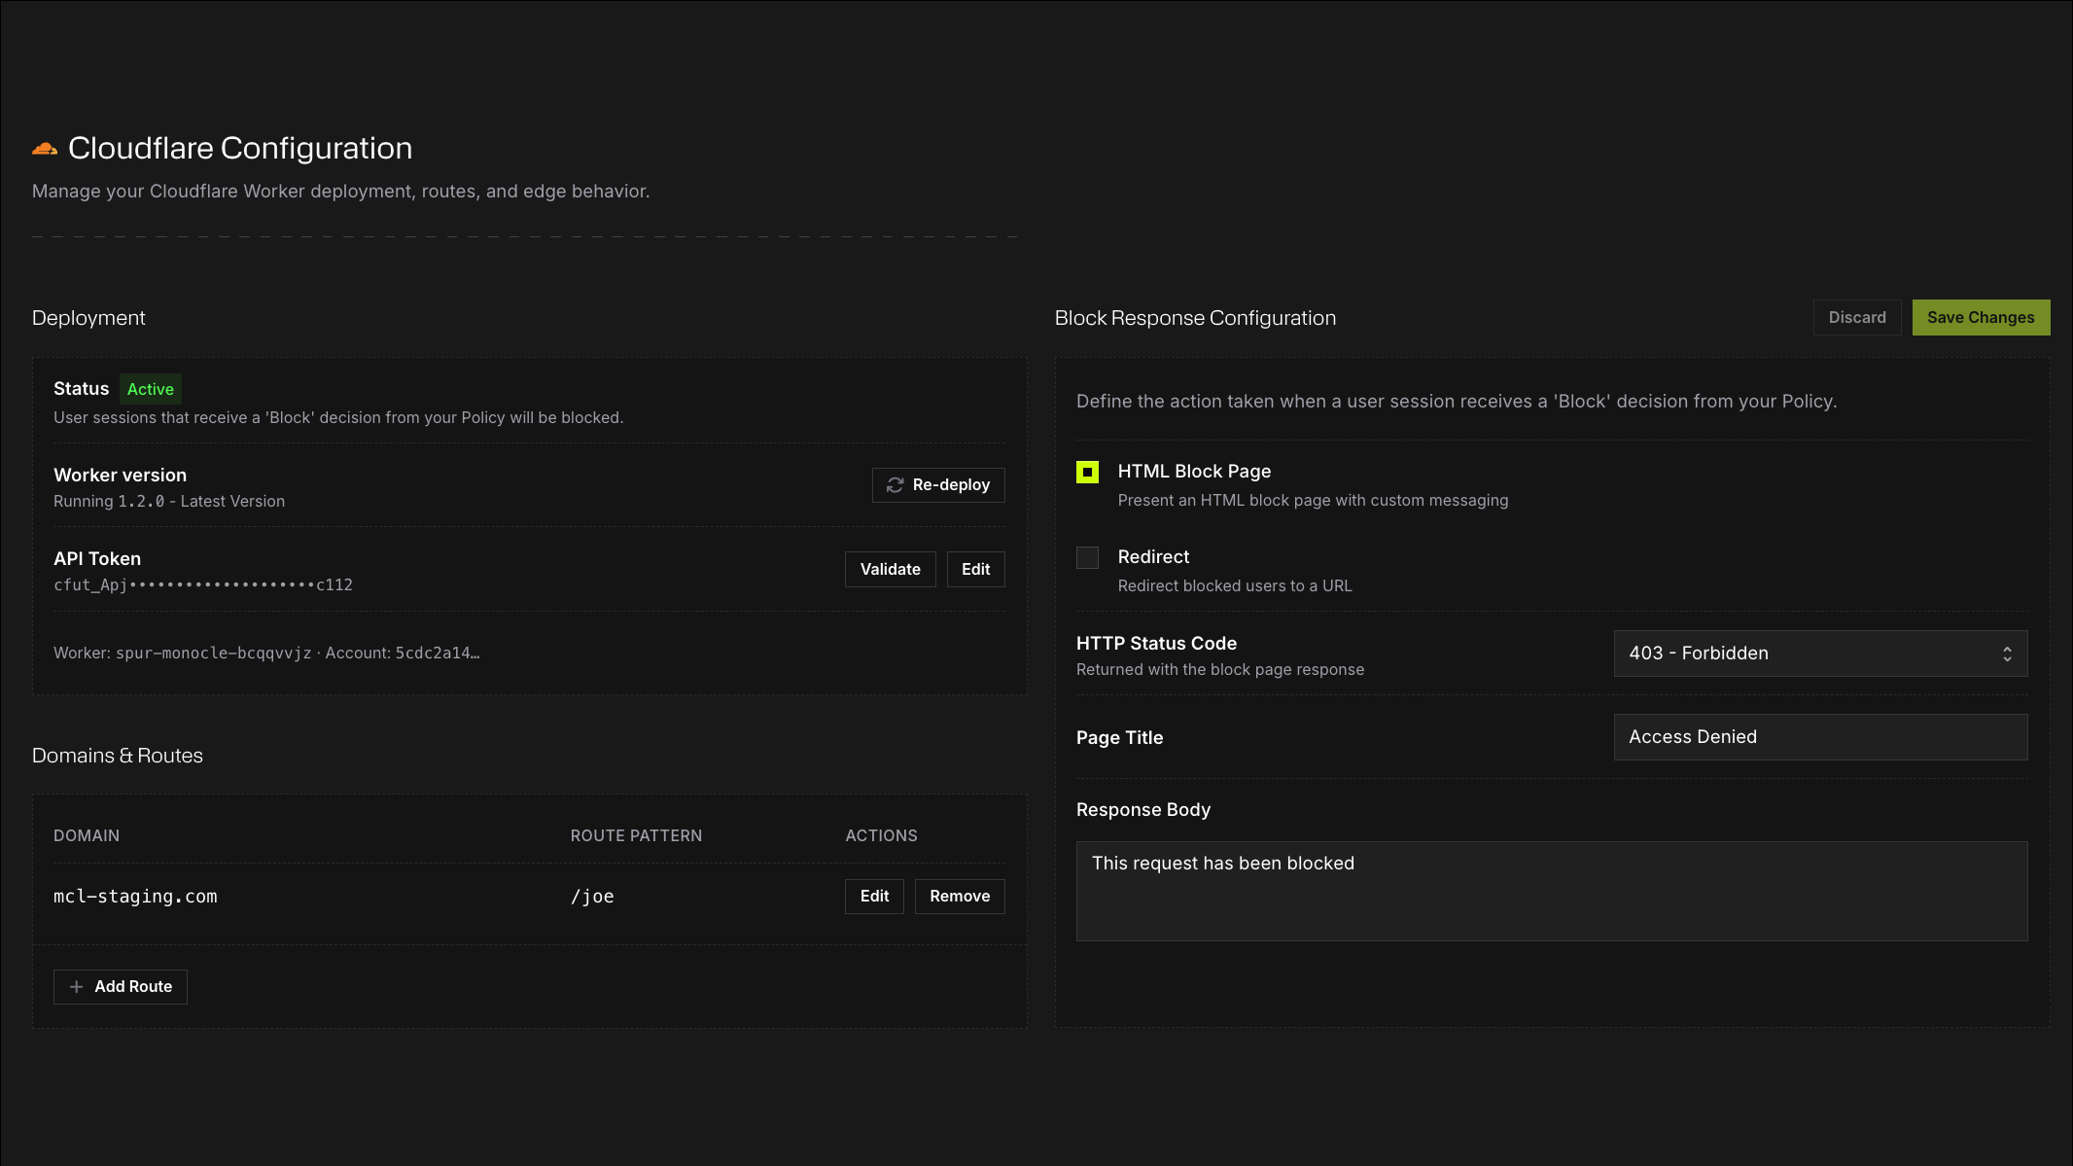Click the refresh icon in Re-deploy button
This screenshot has height=1166, width=2073.
[x=896, y=485]
